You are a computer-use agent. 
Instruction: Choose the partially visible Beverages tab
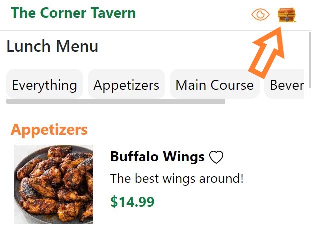(x=284, y=85)
